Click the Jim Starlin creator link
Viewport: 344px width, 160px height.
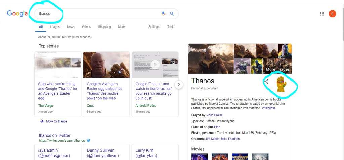(212, 139)
